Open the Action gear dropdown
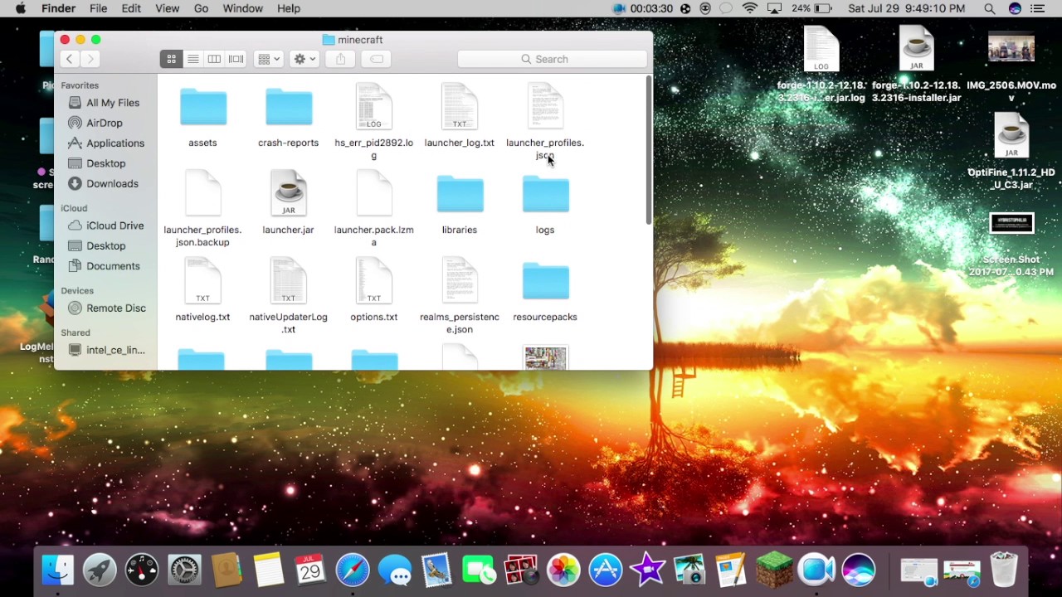The image size is (1062, 597). (304, 59)
